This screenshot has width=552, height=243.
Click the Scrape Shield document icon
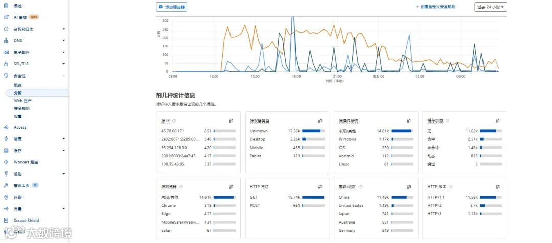point(6,221)
